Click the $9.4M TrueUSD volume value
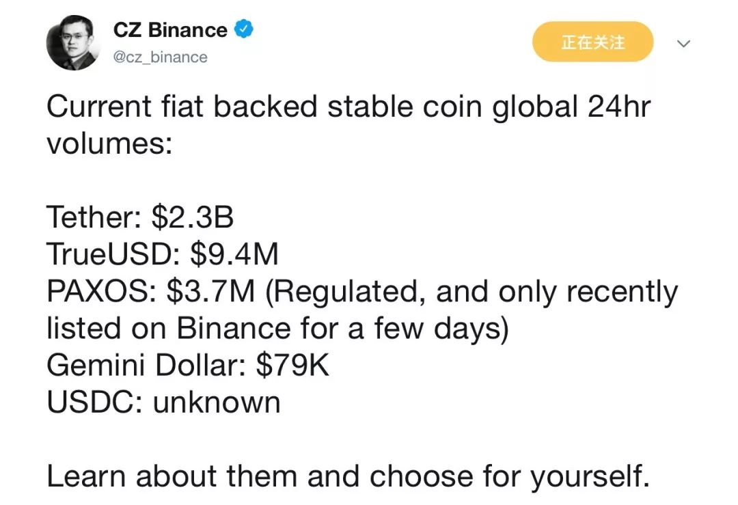Image resolution: width=738 pixels, height=505 pixels. tap(234, 254)
